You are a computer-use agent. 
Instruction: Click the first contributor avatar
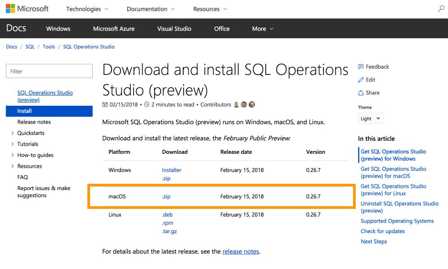click(236, 104)
